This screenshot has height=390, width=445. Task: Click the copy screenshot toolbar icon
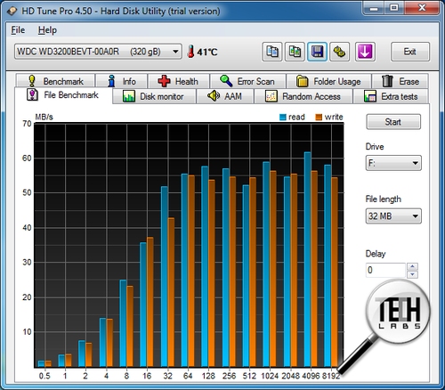pos(295,52)
